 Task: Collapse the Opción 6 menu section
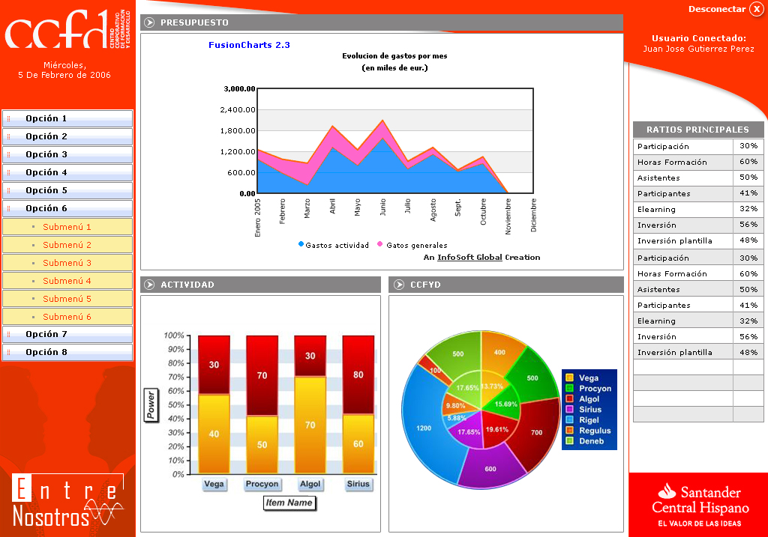[x=67, y=208]
